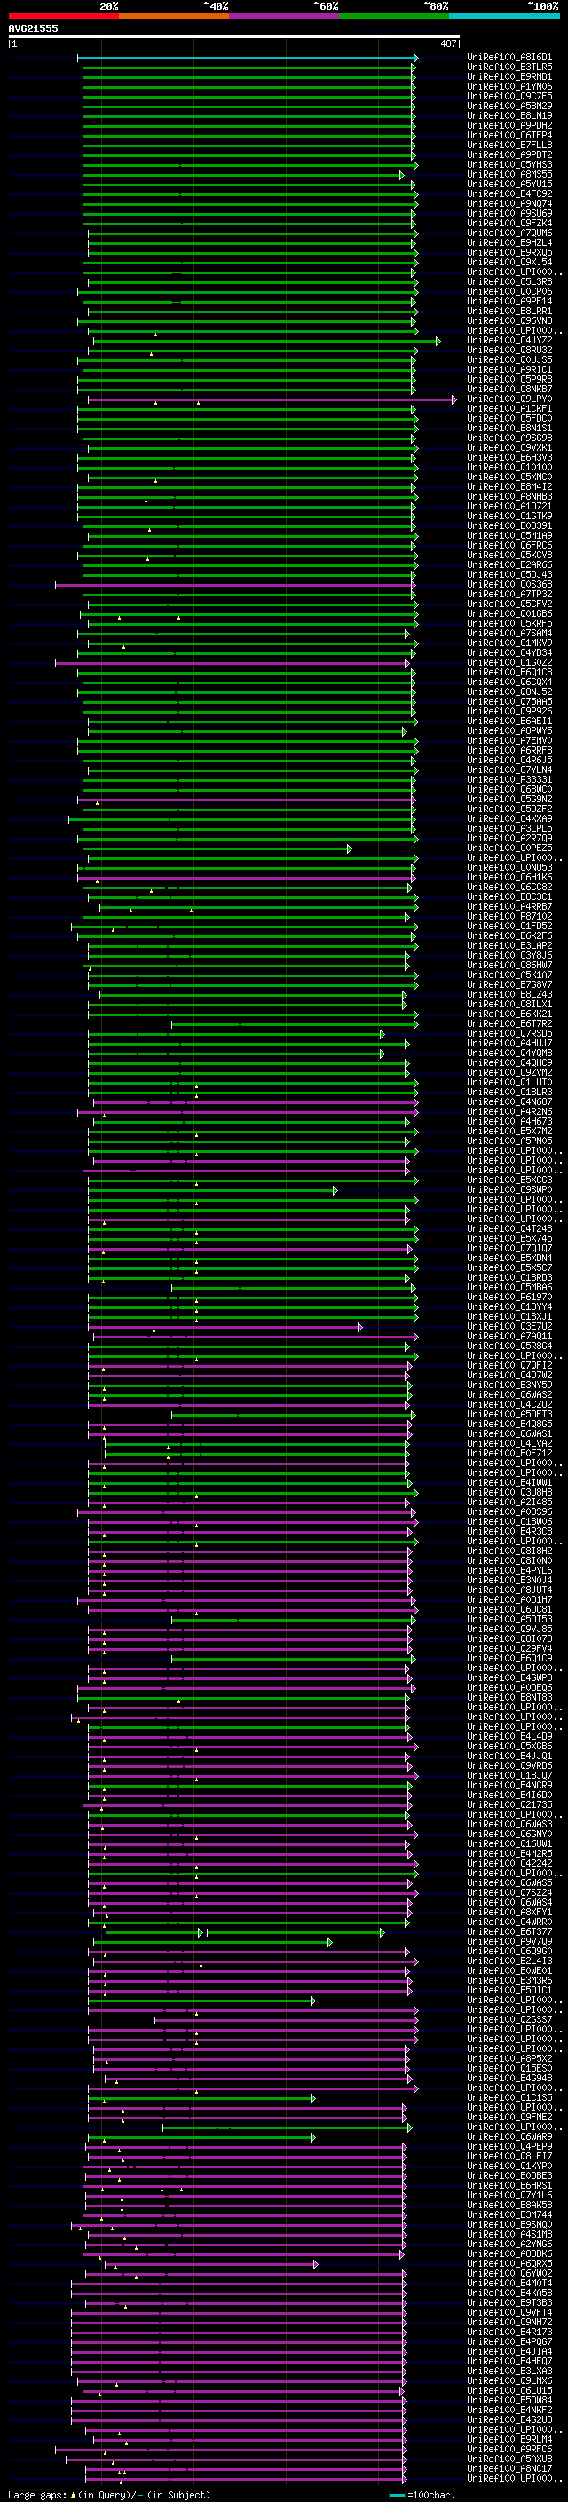Select the UniRef100_Q9XJ54 entry
Image resolution: width=568 pixels, height=2502 pixels.
(x=509, y=262)
